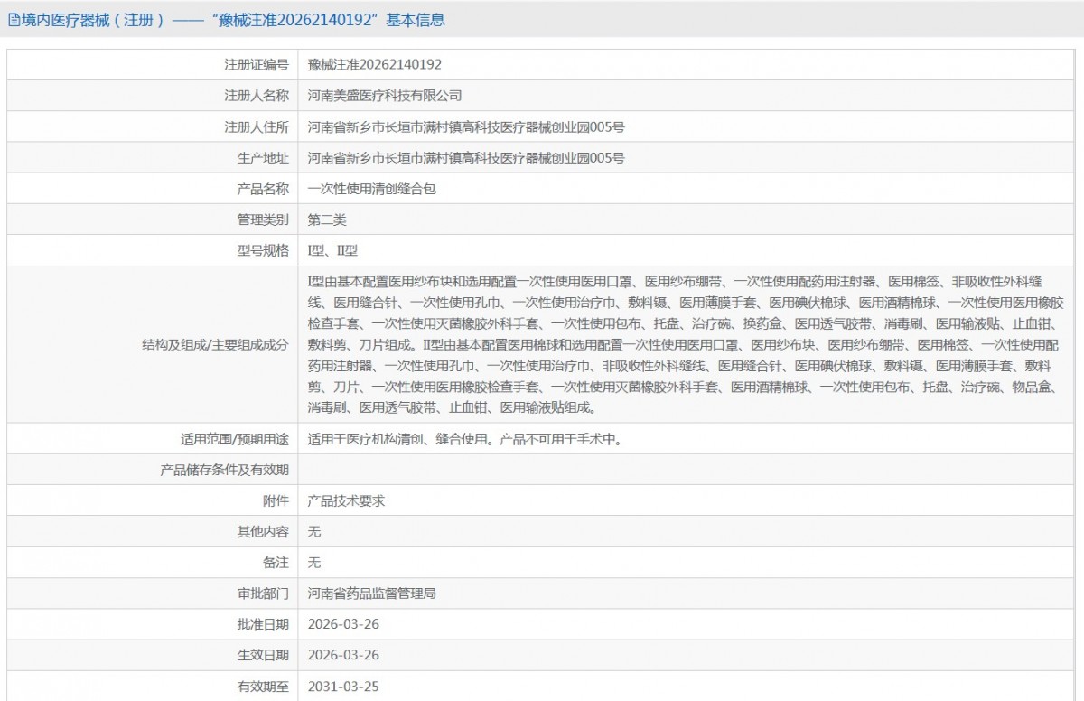Click the date value in 批准日期 row

(343, 624)
